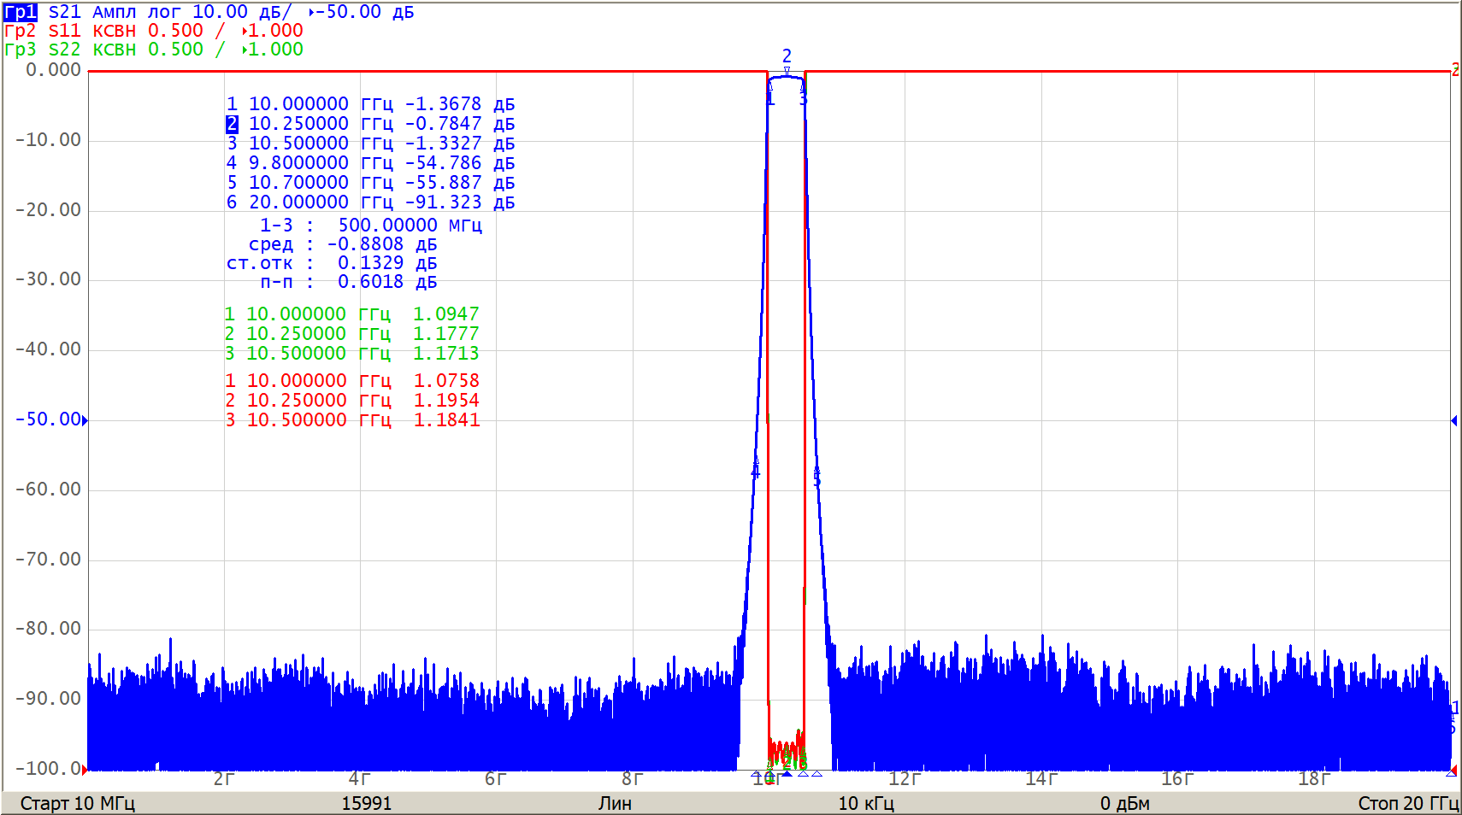The width and height of the screenshot is (1462, 815).
Task: Click the filled active marker triangle on frequency axis
Action: point(787,773)
